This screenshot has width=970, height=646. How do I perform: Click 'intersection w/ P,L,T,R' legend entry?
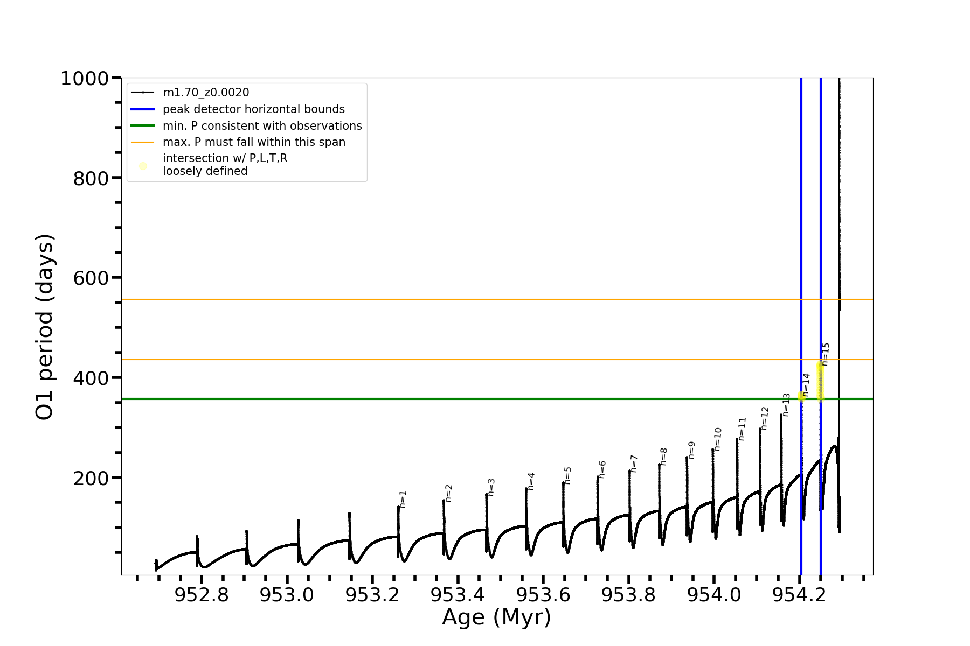click(x=225, y=158)
